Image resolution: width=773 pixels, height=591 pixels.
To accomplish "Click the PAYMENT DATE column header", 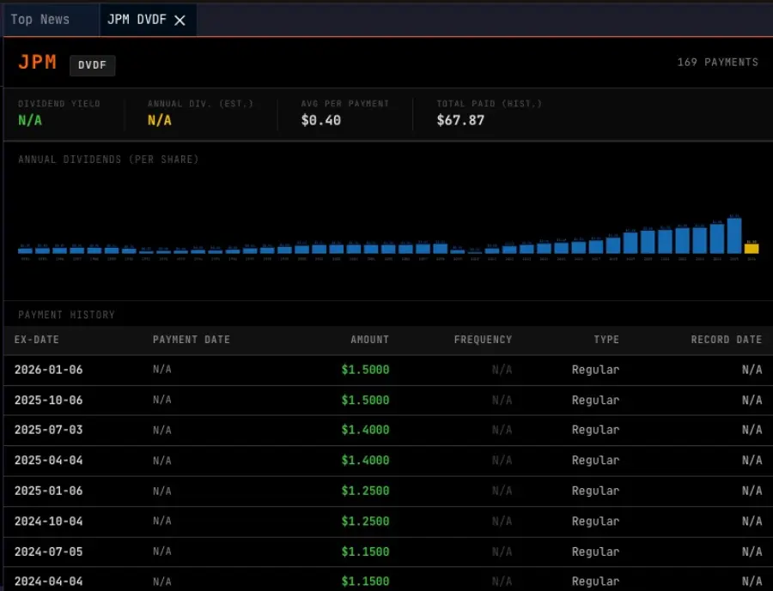I will pyautogui.click(x=192, y=340).
